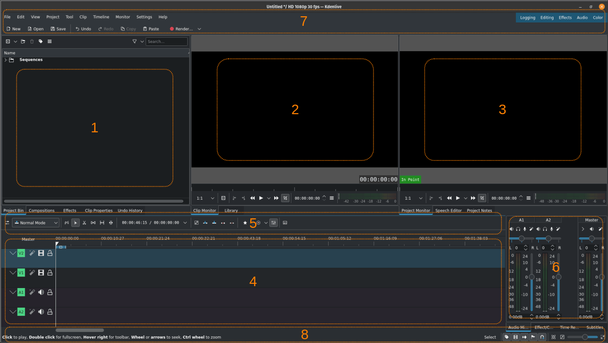Click the microphone record icon for A1 mixer channel

(524, 229)
